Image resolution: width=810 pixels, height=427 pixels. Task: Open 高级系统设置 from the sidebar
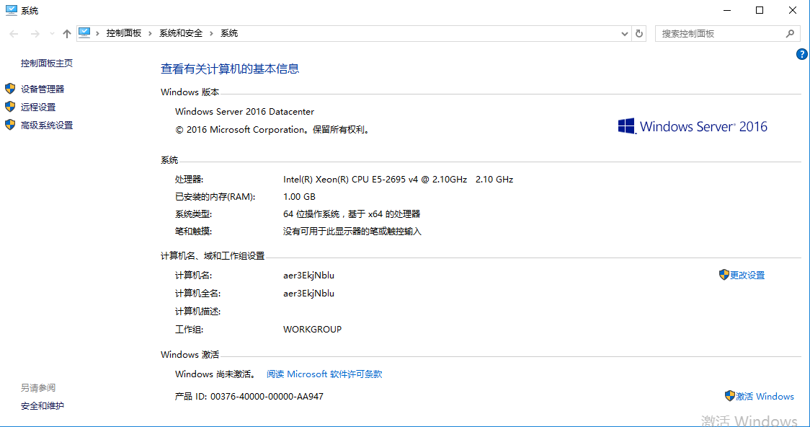tap(47, 125)
